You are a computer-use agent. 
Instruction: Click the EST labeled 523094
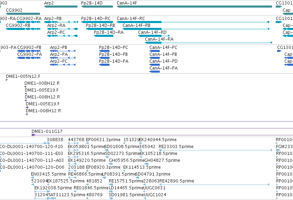tap(39, 181)
